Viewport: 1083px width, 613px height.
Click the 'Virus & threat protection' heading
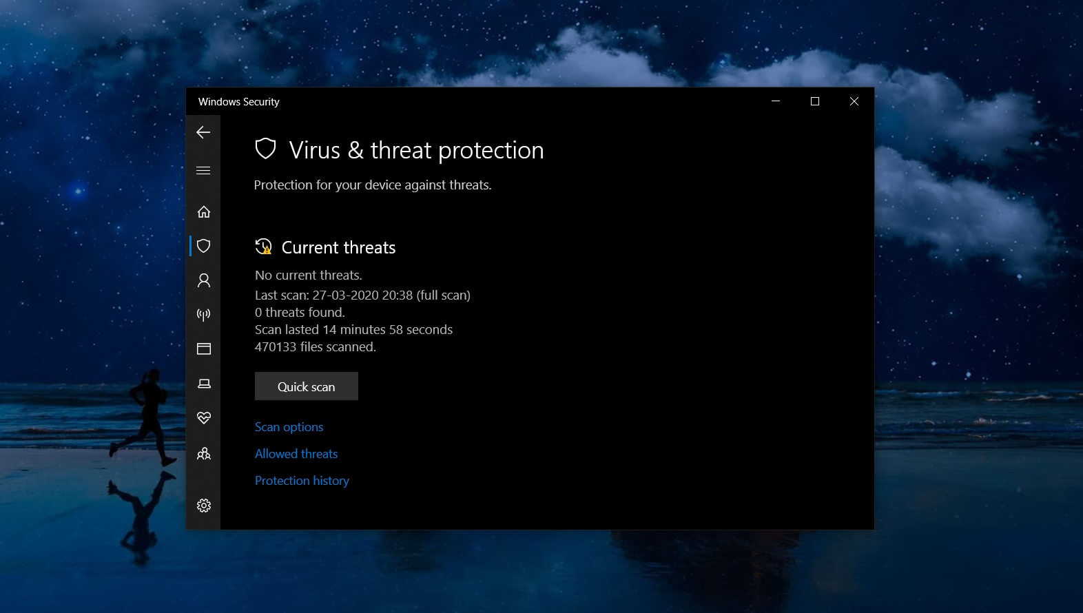click(x=417, y=150)
